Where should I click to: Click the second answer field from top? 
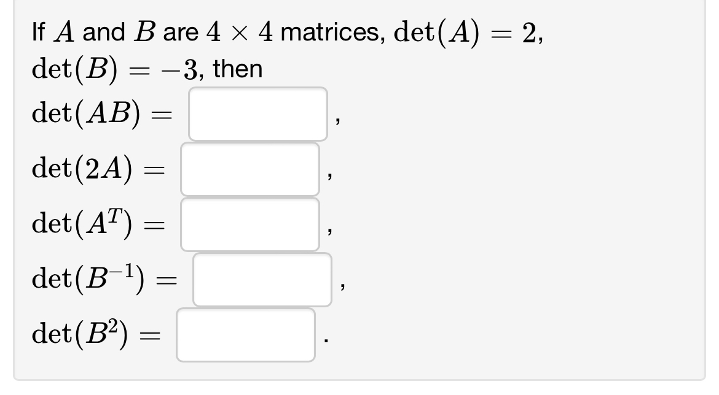pyautogui.click(x=249, y=170)
